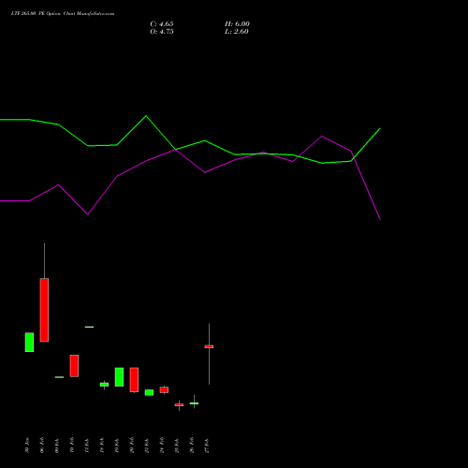Click the low value L: 2.60
This screenshot has height=468, width=468.
tap(237, 32)
